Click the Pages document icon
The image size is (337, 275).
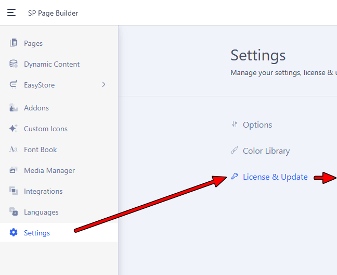(14, 43)
